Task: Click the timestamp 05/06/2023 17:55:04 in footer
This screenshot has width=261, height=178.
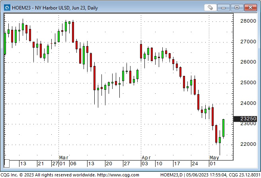Action: click(206, 175)
